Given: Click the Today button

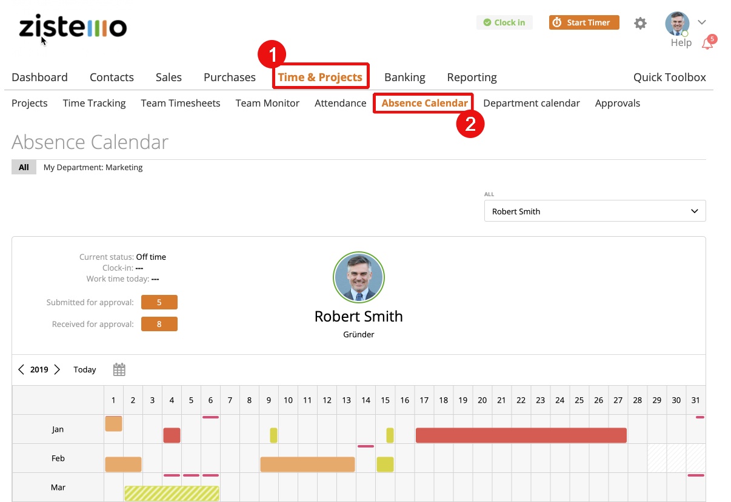Looking at the screenshot, I should pos(85,369).
